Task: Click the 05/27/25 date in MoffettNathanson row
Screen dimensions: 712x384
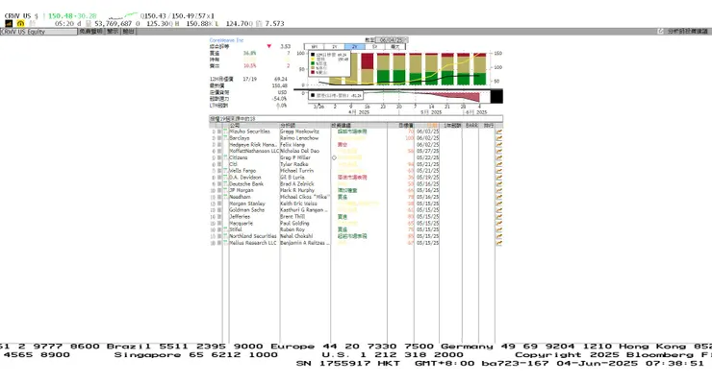Action: [428, 151]
